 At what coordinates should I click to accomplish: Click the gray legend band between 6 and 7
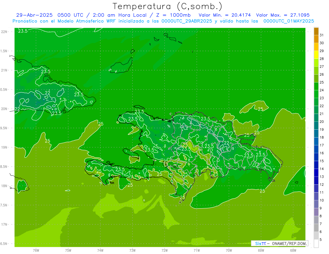316,228
